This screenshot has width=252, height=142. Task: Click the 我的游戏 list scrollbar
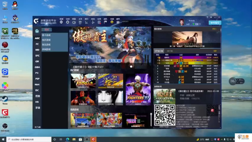coord(151,120)
